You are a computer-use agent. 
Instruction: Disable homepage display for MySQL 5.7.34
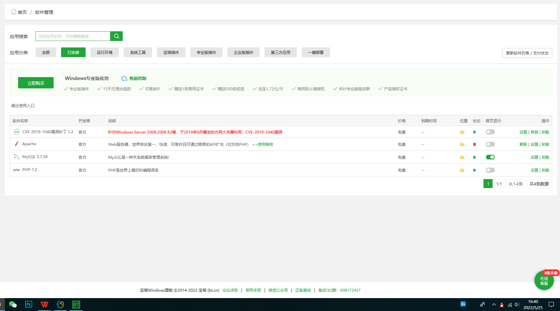pyautogui.click(x=490, y=157)
